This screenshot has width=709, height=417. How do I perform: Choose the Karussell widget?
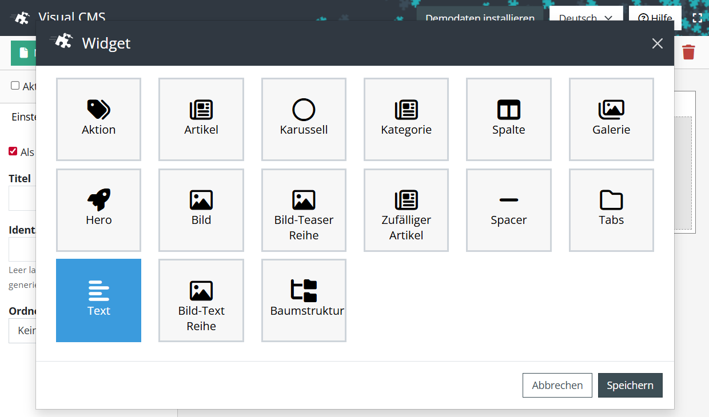coord(304,119)
